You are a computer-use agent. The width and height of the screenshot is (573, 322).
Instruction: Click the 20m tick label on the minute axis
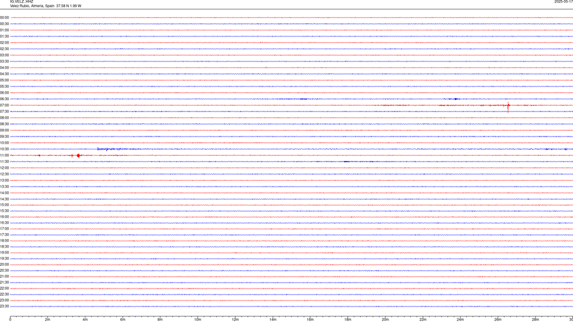(x=385, y=320)
